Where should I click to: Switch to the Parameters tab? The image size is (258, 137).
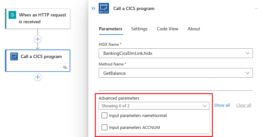[x=111, y=29]
